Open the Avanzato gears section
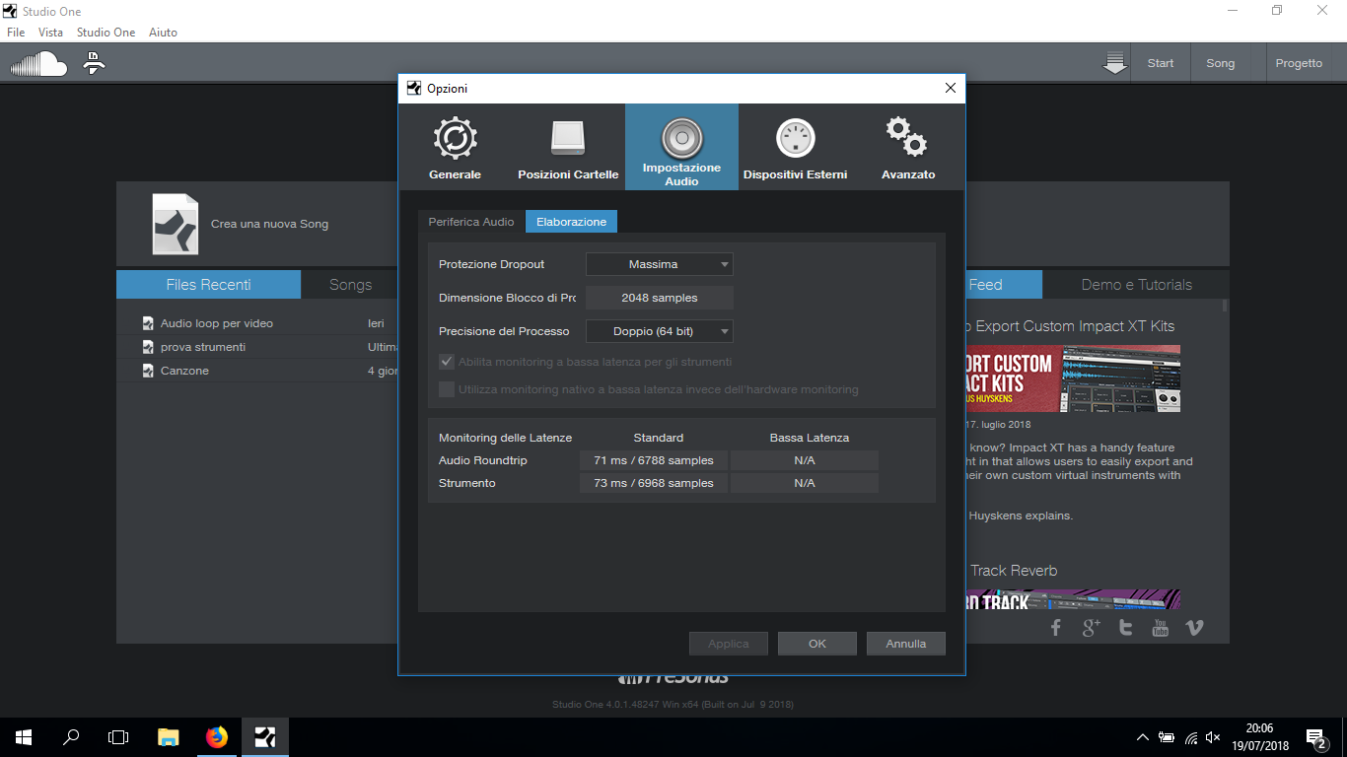 pos(907,148)
